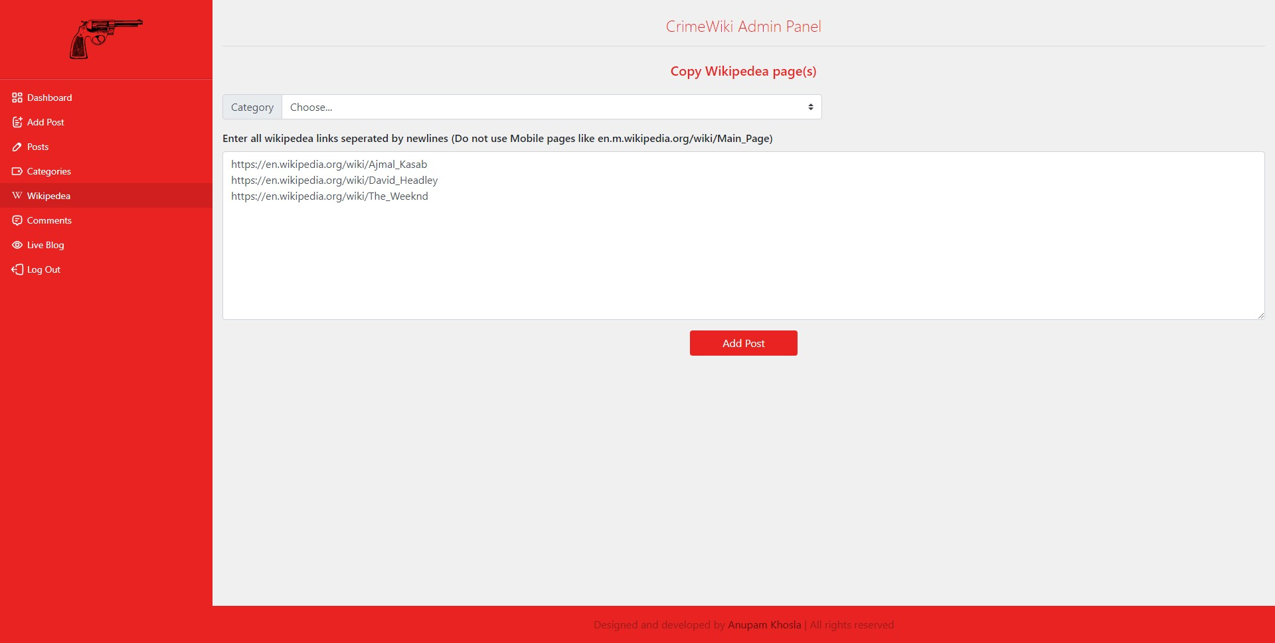Image resolution: width=1275 pixels, height=643 pixels.
Task: Click the Posts pencil icon
Action: (17, 147)
